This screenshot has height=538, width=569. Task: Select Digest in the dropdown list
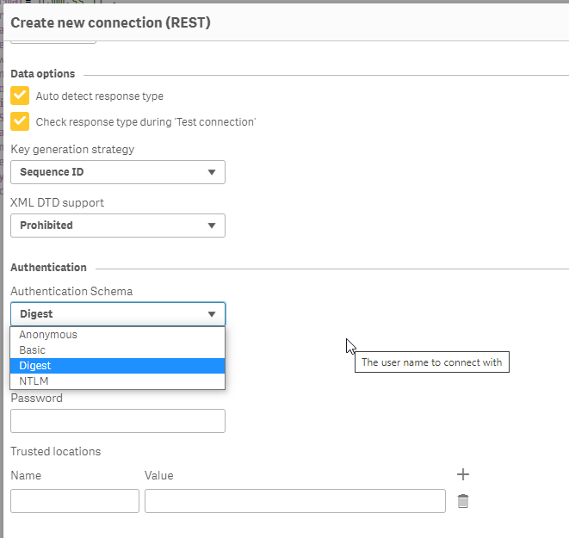pyautogui.click(x=35, y=366)
